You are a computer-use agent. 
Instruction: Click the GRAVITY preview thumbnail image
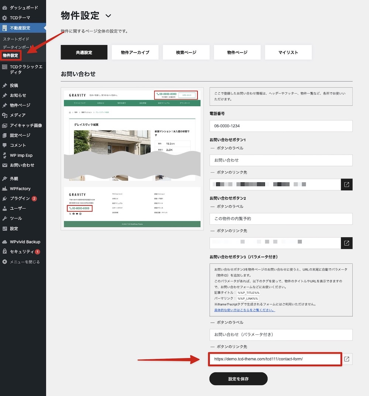coord(132,159)
